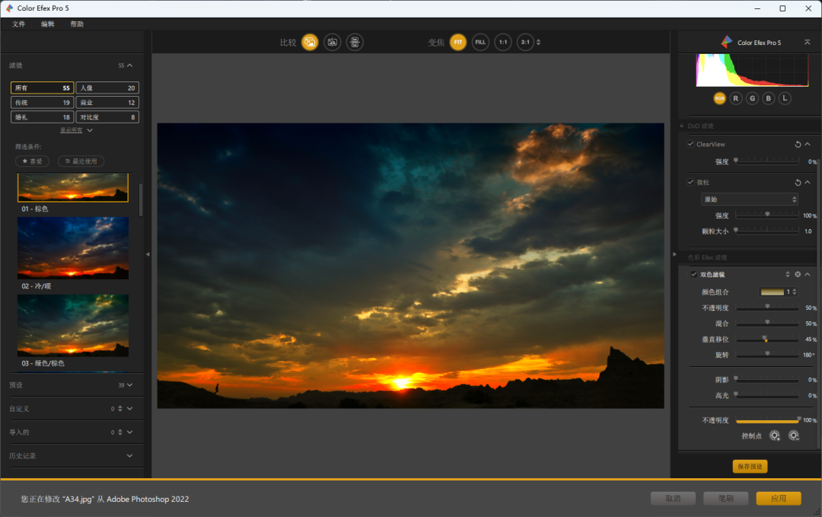This screenshot has width=822, height=517.
Task: Open the 原始 grain type dropdown
Action: point(750,199)
